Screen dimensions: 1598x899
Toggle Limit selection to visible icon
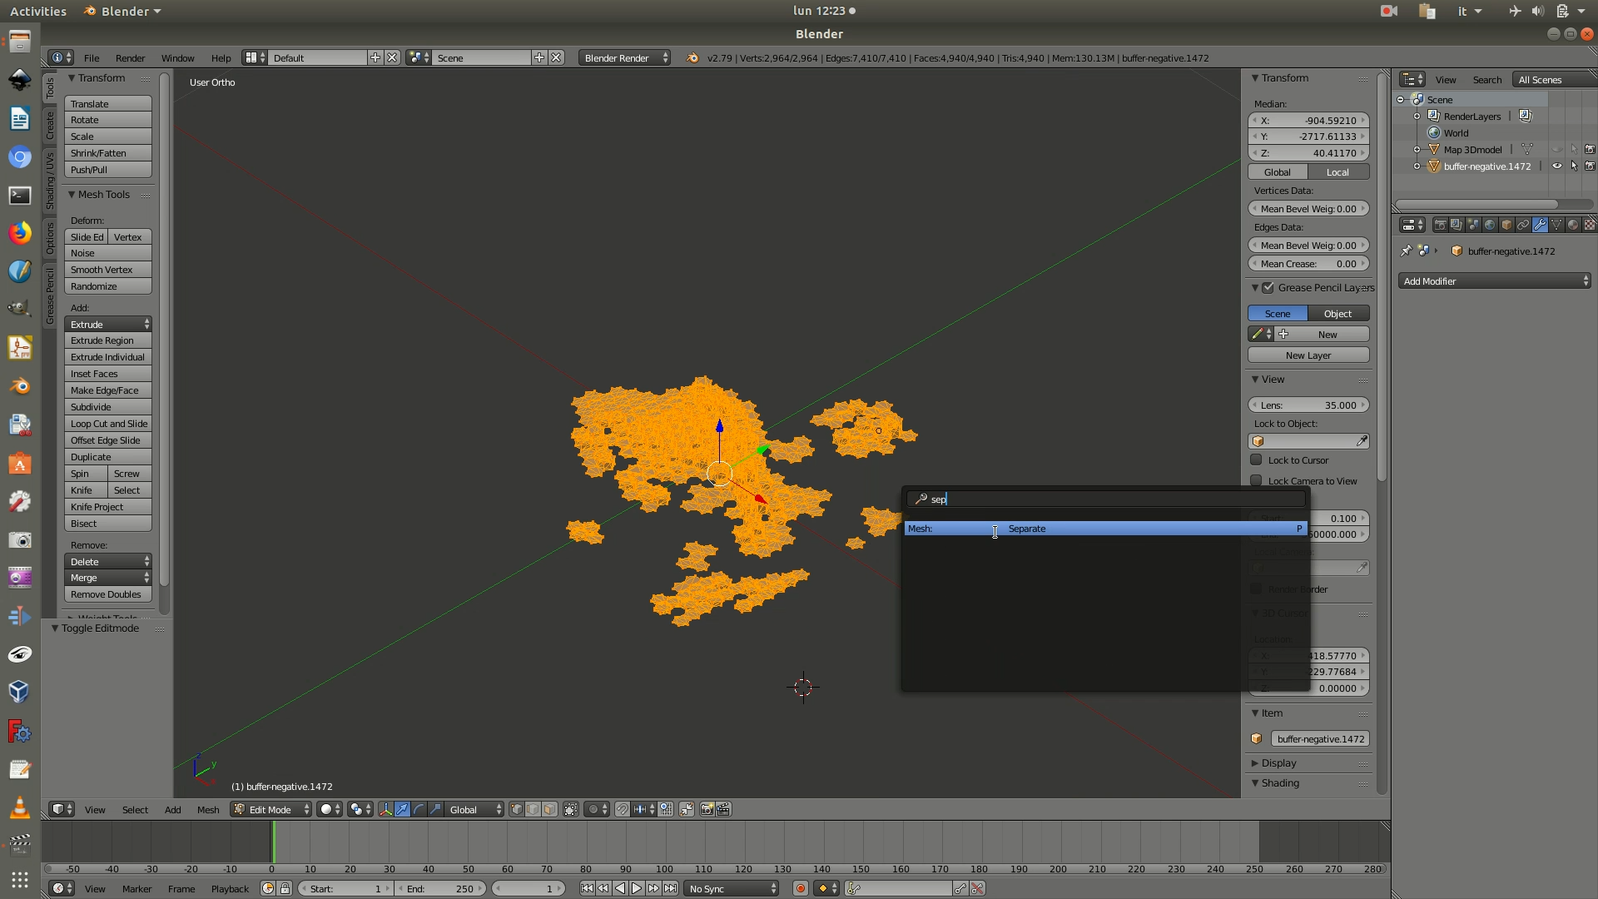571,809
